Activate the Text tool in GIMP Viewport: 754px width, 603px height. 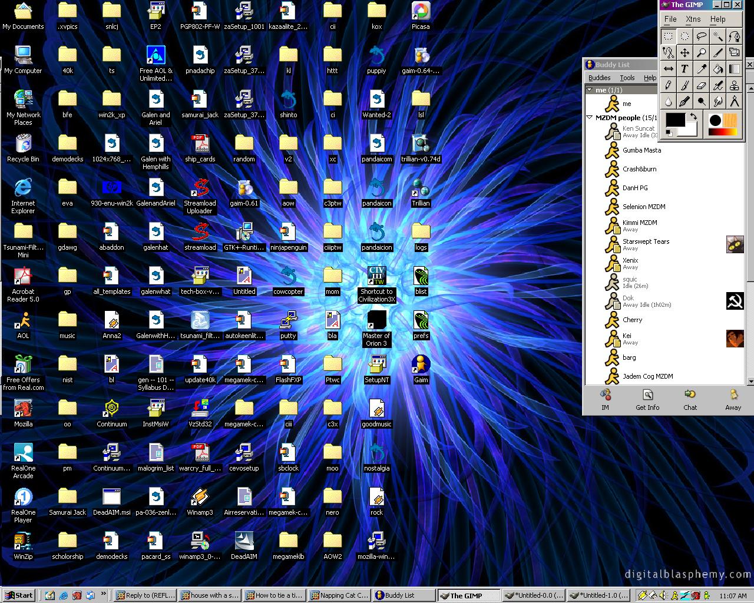pos(684,69)
